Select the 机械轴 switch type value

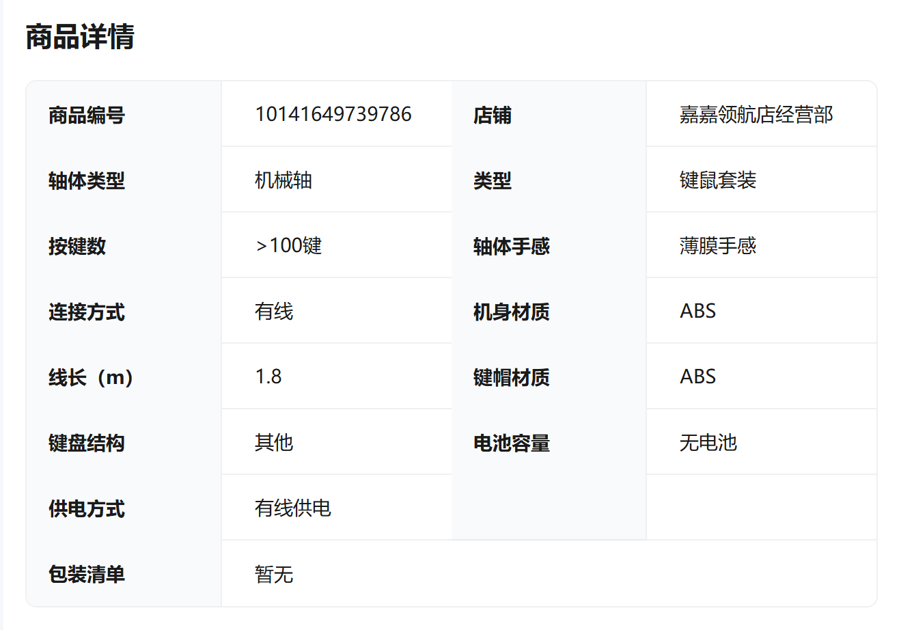click(x=283, y=180)
